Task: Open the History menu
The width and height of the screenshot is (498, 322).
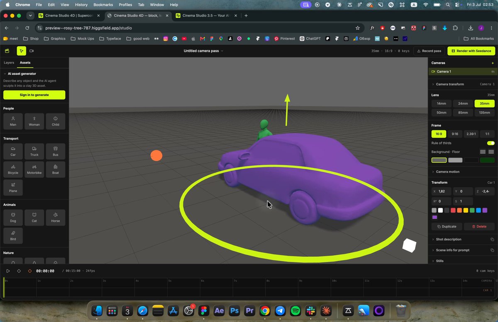Action: 81,5
